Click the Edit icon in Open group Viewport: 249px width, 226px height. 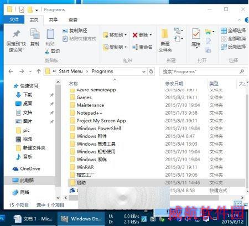click(x=208, y=41)
